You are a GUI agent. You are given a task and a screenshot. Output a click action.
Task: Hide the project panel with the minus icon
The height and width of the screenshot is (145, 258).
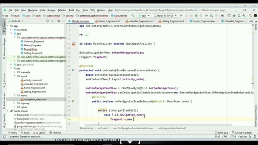point(64,21)
